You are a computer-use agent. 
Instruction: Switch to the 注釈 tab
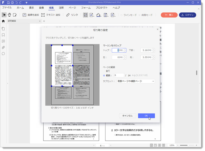click(61, 8)
